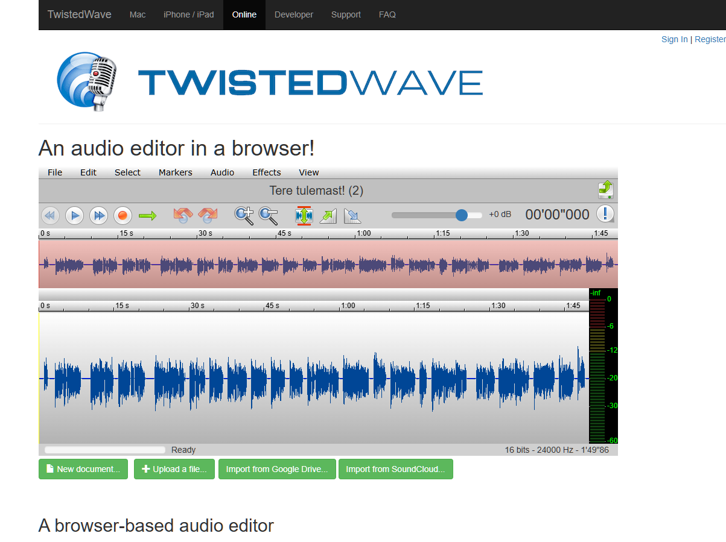
Task: Click the exclamation info icon
Action: tap(605, 214)
